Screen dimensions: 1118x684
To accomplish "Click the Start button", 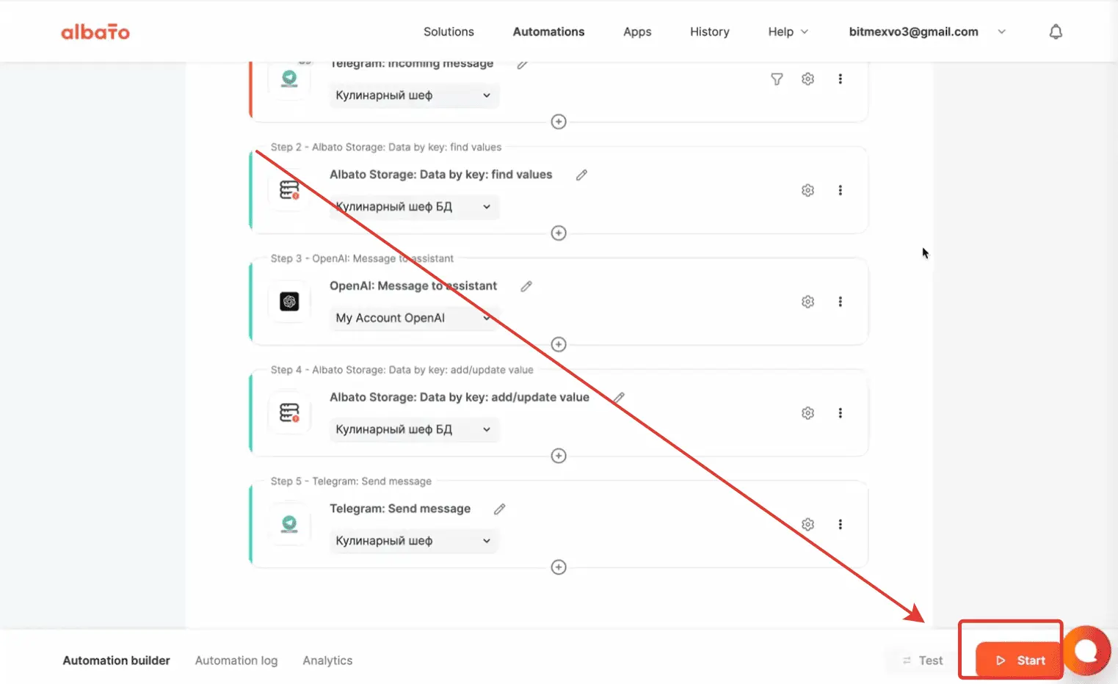I will (1020, 661).
